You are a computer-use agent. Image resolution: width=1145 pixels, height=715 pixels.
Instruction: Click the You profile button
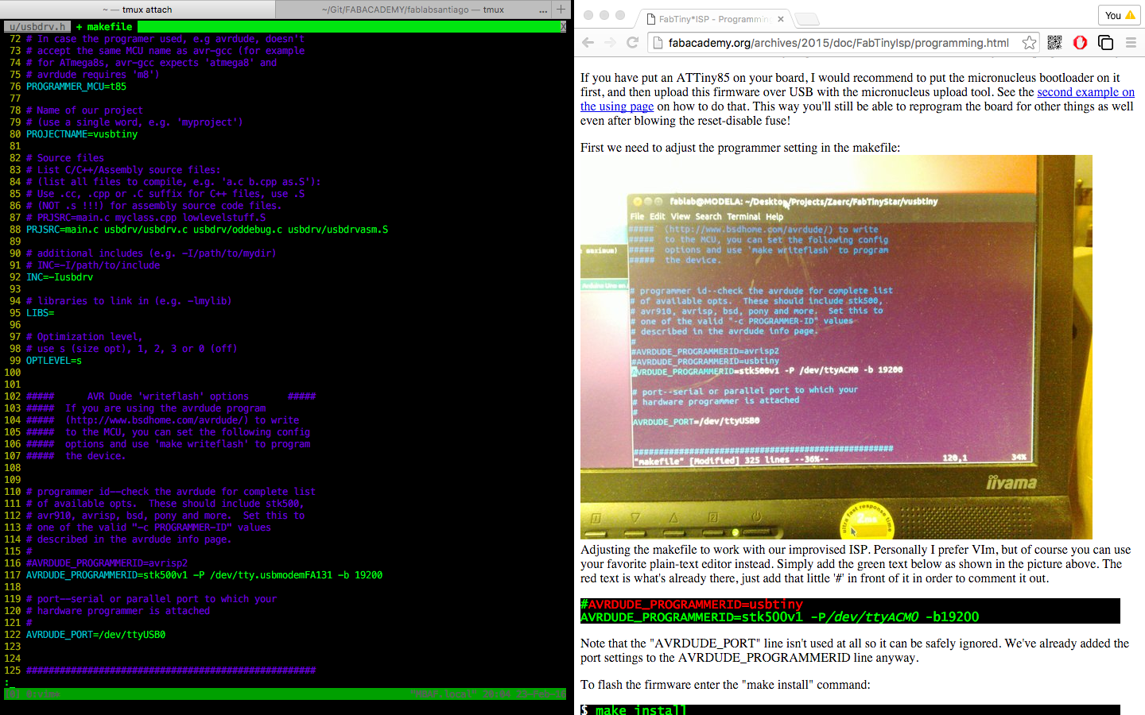1120,15
